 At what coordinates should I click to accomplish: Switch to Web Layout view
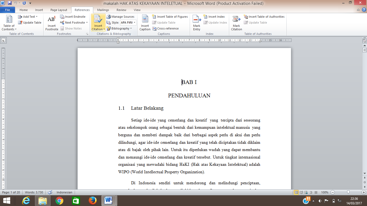(x=307, y=192)
